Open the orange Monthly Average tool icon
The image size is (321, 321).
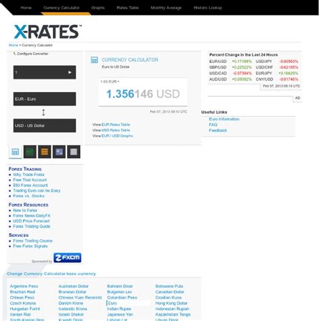pyautogui.click(x=45, y=152)
